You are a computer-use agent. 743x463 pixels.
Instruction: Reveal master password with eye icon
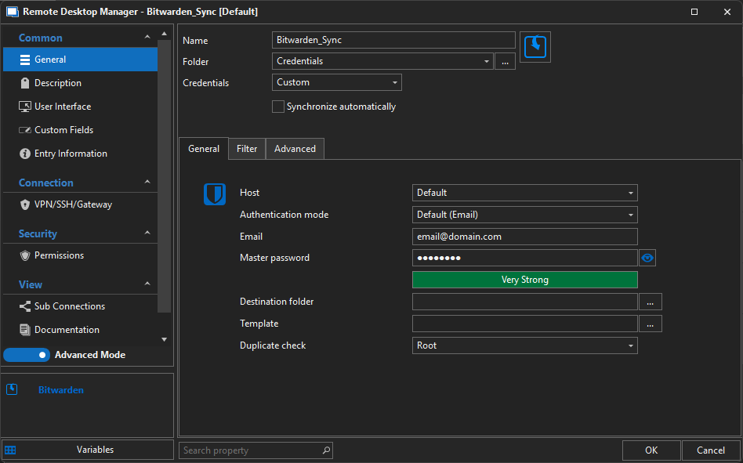(x=647, y=258)
